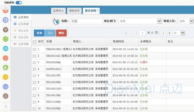Check the box for row TDX140213GN1
The height and width of the screenshot is (112, 194).
click(34, 89)
